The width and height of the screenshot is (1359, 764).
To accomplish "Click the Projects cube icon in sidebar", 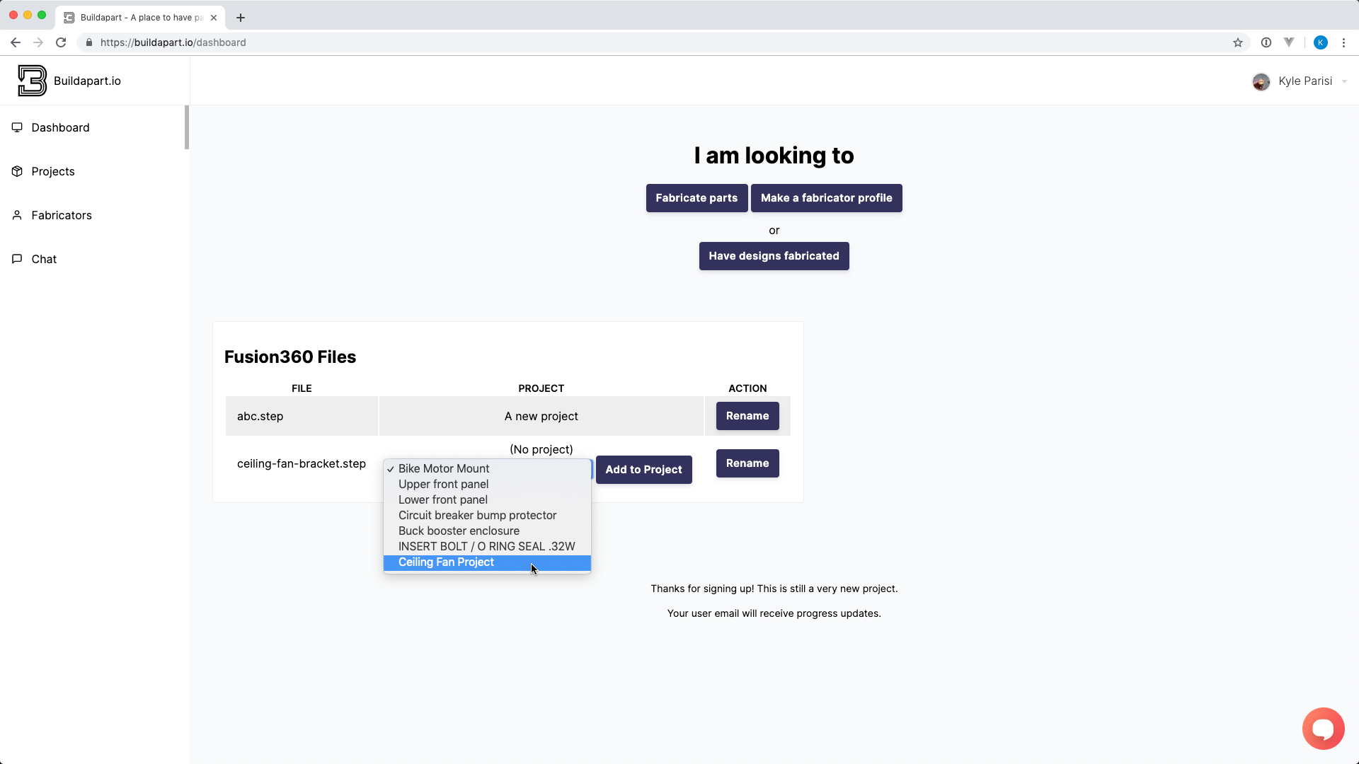I will tap(17, 171).
